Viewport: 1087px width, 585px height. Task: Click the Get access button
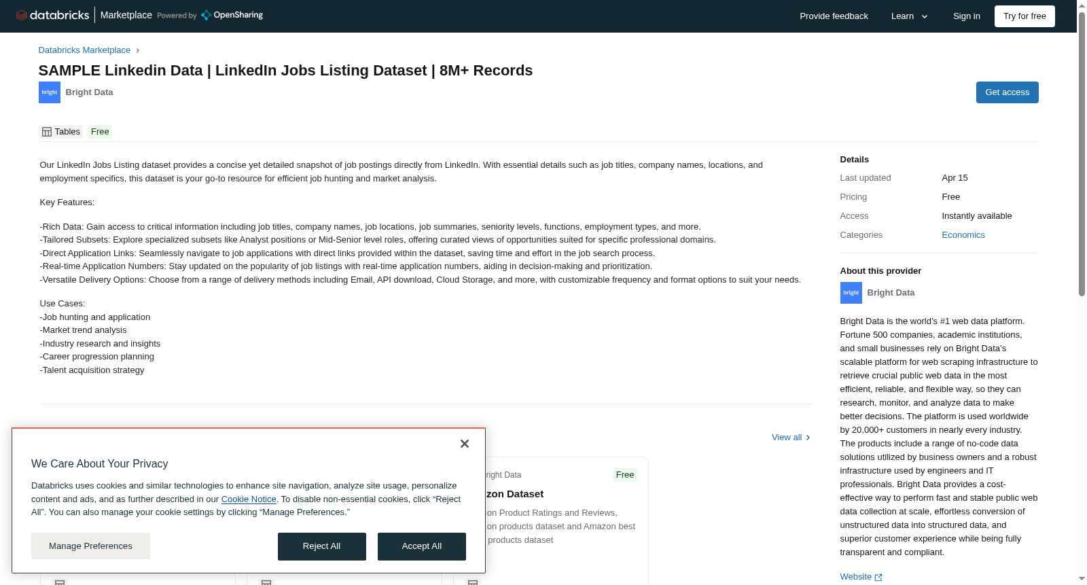point(1007,92)
